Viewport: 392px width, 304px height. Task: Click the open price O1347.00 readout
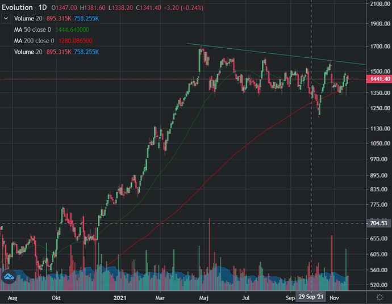click(64, 8)
